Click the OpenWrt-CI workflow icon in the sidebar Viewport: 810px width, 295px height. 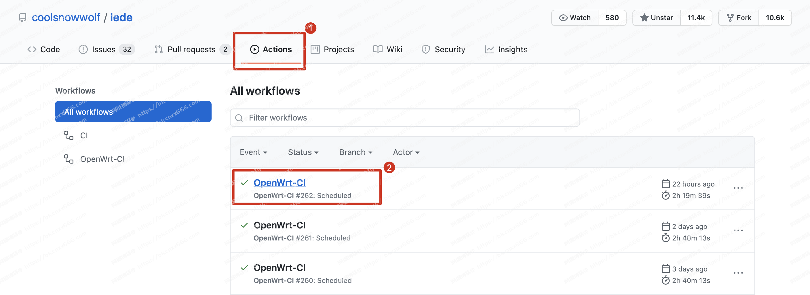point(69,159)
